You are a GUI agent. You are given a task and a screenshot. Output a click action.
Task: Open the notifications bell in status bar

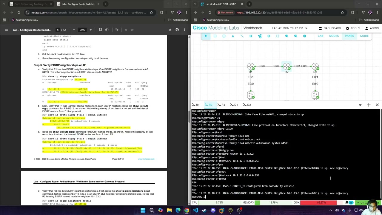pos(347,202)
